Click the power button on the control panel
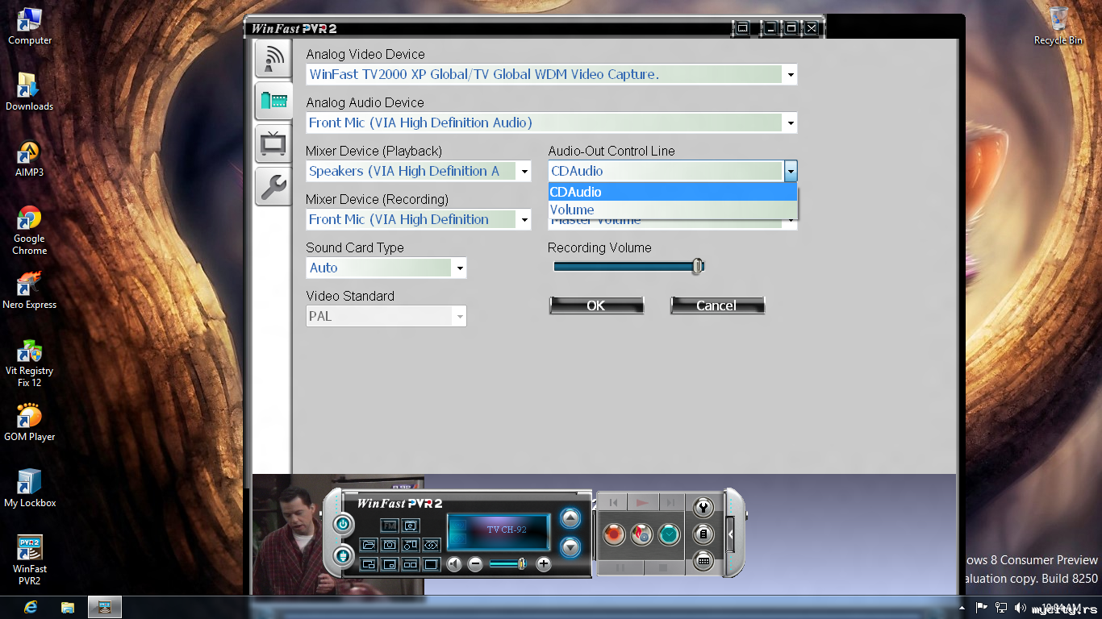The width and height of the screenshot is (1102, 619). click(x=344, y=525)
